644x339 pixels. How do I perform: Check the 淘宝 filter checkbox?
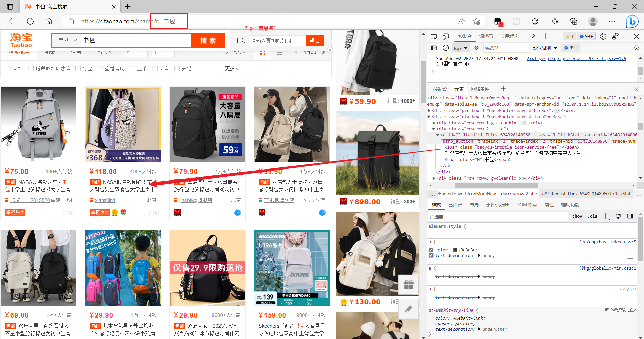click(155, 69)
